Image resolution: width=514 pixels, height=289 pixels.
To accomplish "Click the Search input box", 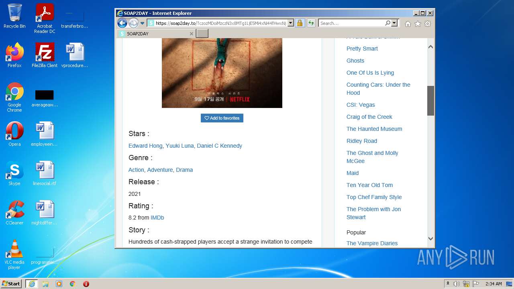I will click(351, 23).
